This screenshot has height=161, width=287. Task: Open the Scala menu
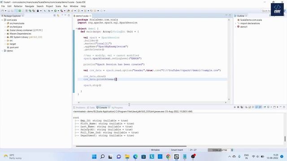(x=58, y=6)
